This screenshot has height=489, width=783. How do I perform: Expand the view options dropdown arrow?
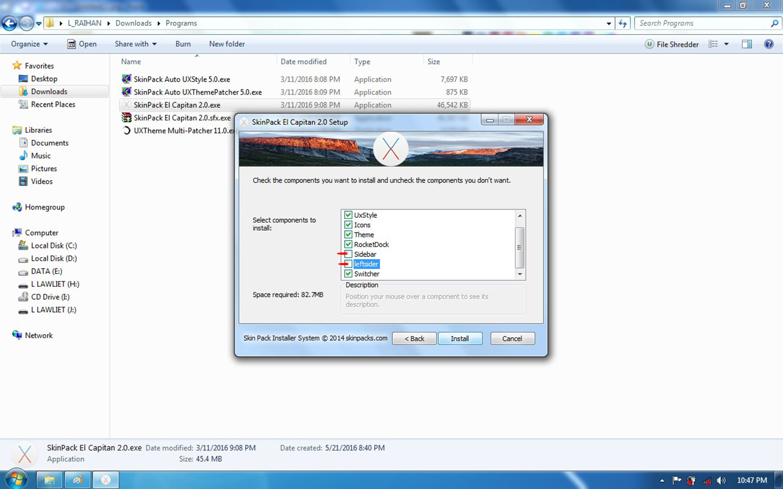click(x=726, y=44)
